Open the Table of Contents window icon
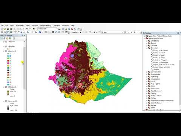Image resolution: width=181 pixels, height=136 pixels. 63,29
